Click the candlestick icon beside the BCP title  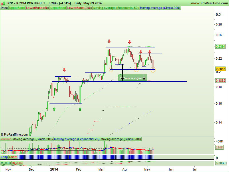3,3
